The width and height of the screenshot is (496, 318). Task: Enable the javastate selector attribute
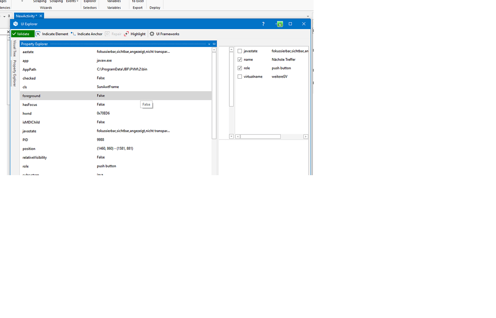(239, 51)
